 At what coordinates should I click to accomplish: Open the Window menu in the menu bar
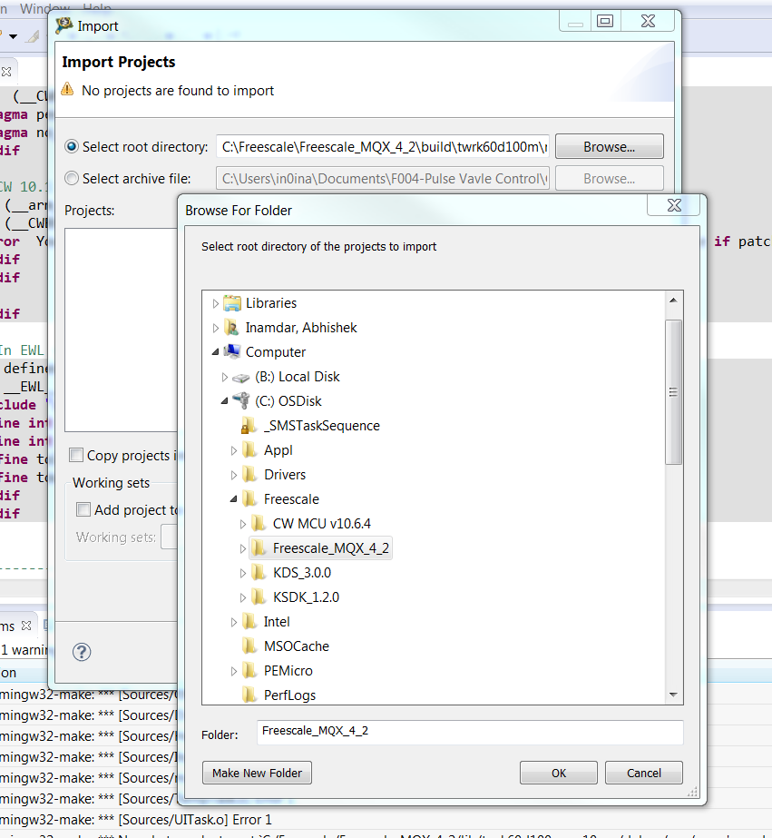pyautogui.click(x=44, y=7)
